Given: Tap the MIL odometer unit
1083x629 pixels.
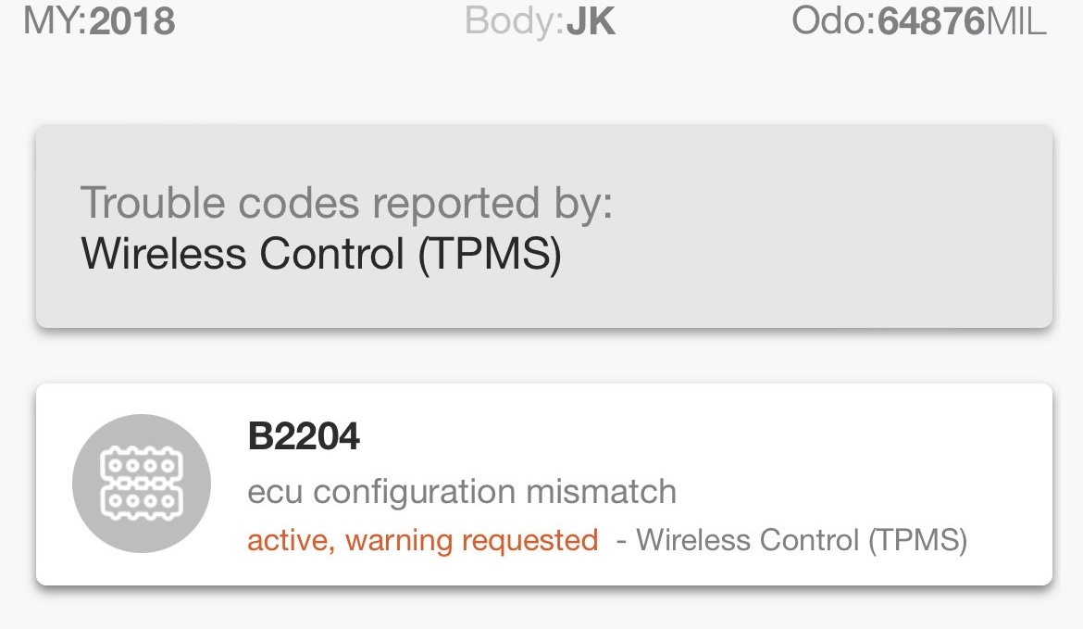Looking at the screenshot, I should [x=1015, y=21].
